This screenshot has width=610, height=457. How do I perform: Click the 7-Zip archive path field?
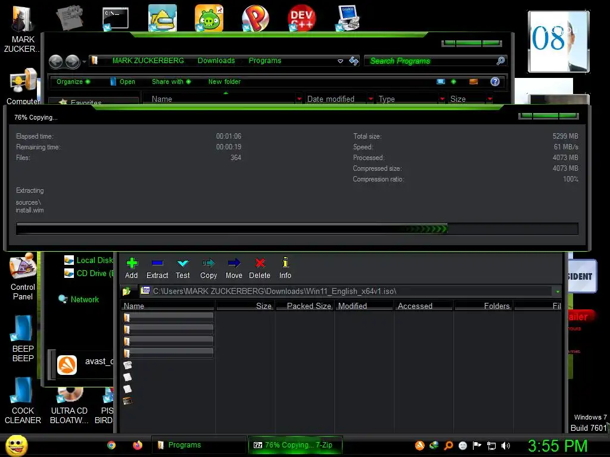pyautogui.click(x=346, y=291)
